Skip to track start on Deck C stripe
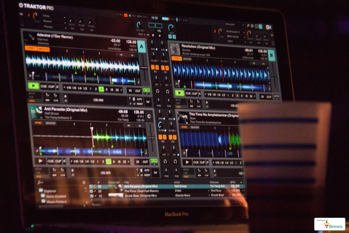 tap(37, 151)
